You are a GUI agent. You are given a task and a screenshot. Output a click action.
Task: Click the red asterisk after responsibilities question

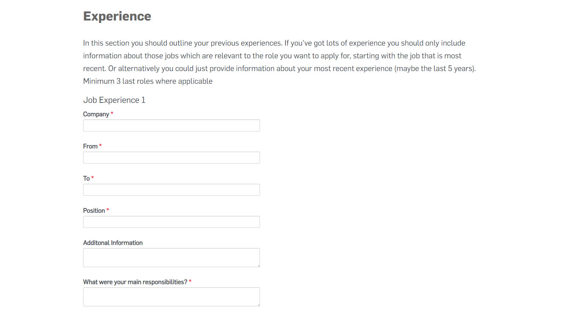point(190,281)
